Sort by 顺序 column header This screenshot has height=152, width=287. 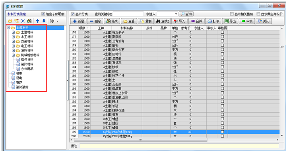tap(84, 28)
